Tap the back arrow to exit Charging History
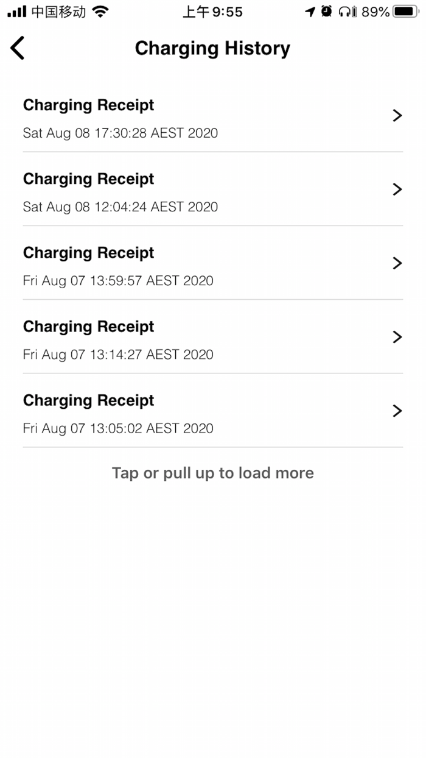Screen dimensions: 426x758 tap(17, 48)
